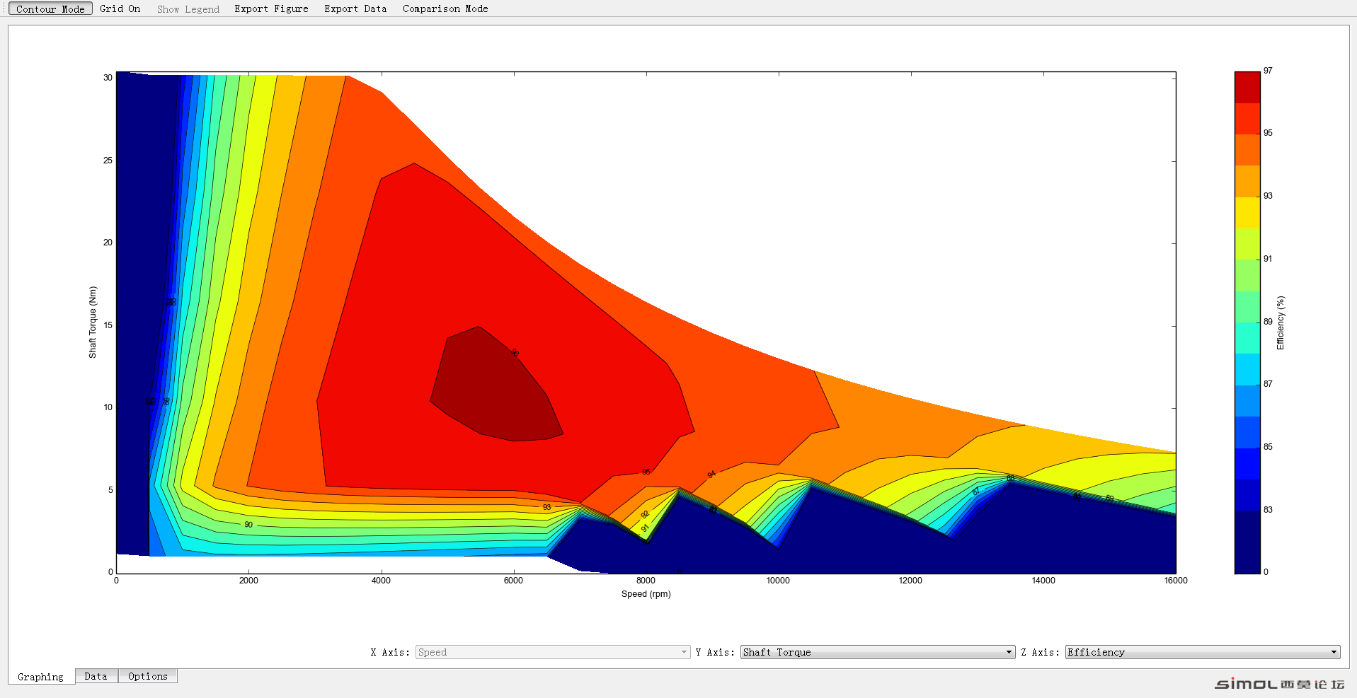
Task: Click the 8000 tick on speed axis
Action: (646, 581)
